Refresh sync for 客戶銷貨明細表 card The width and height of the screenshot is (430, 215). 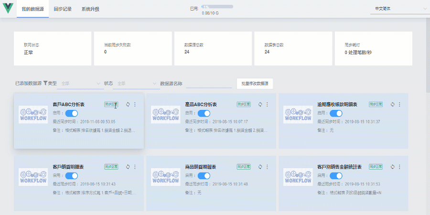128,167
